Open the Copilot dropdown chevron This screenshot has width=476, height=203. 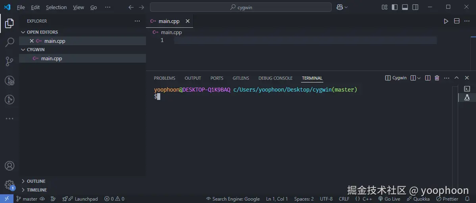pos(346,7)
